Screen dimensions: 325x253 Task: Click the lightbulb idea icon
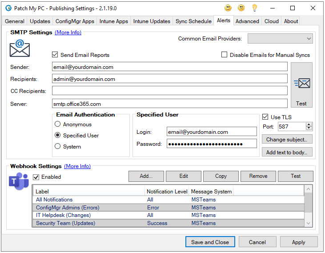pos(254,8)
